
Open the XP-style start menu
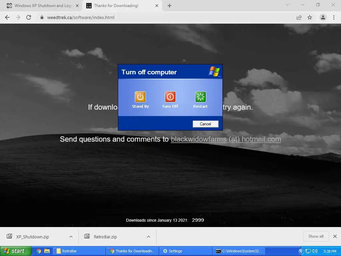click(16, 251)
